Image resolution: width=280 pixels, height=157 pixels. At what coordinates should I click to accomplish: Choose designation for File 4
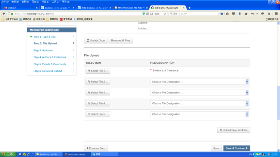pos(199,103)
